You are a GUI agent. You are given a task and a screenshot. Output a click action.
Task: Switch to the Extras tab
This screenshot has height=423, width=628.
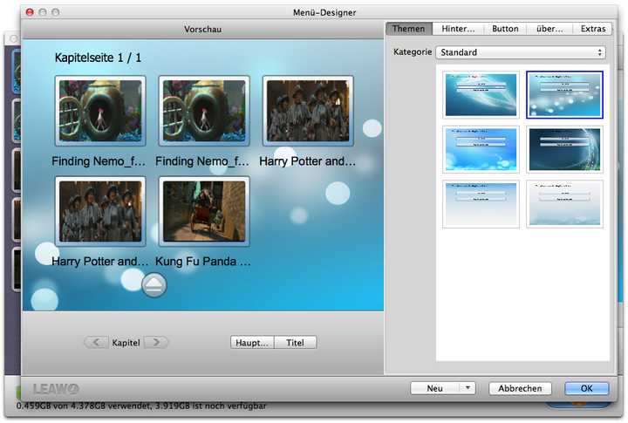[593, 29]
